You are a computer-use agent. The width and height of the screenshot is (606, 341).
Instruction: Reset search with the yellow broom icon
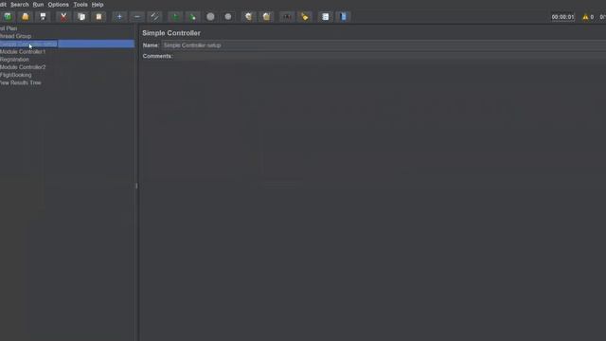[305, 17]
